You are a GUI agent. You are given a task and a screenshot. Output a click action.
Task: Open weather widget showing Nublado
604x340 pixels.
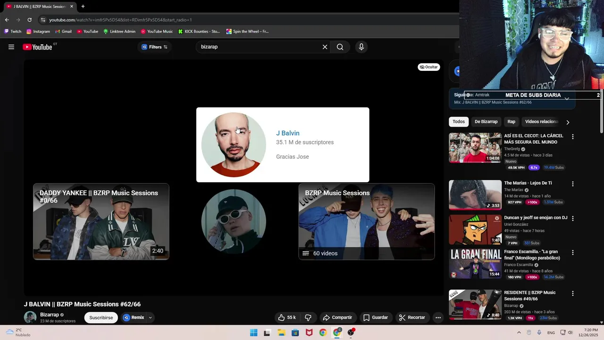pyautogui.click(x=18, y=332)
